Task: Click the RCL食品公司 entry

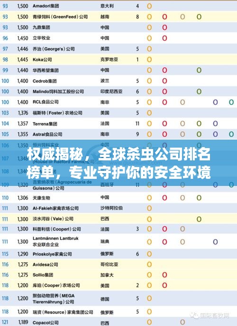Action: coord(46,102)
